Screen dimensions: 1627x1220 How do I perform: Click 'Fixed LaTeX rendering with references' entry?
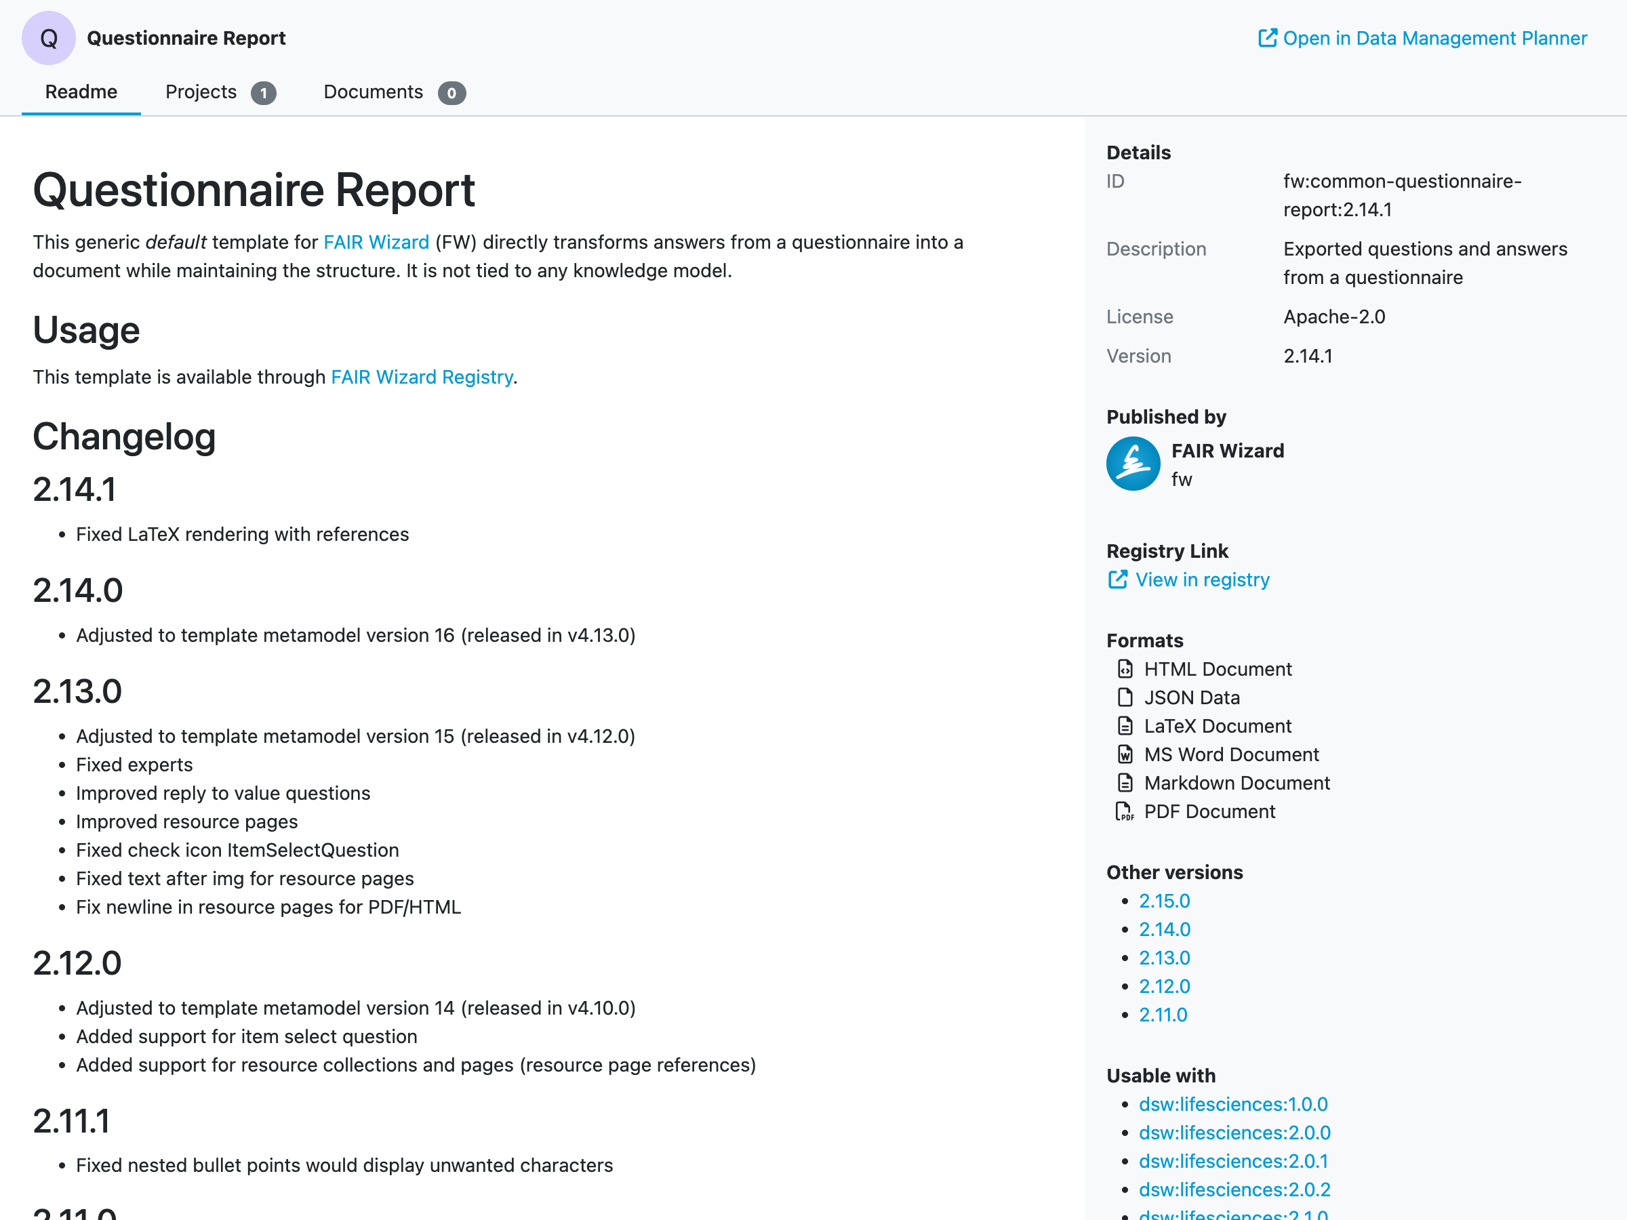point(243,535)
